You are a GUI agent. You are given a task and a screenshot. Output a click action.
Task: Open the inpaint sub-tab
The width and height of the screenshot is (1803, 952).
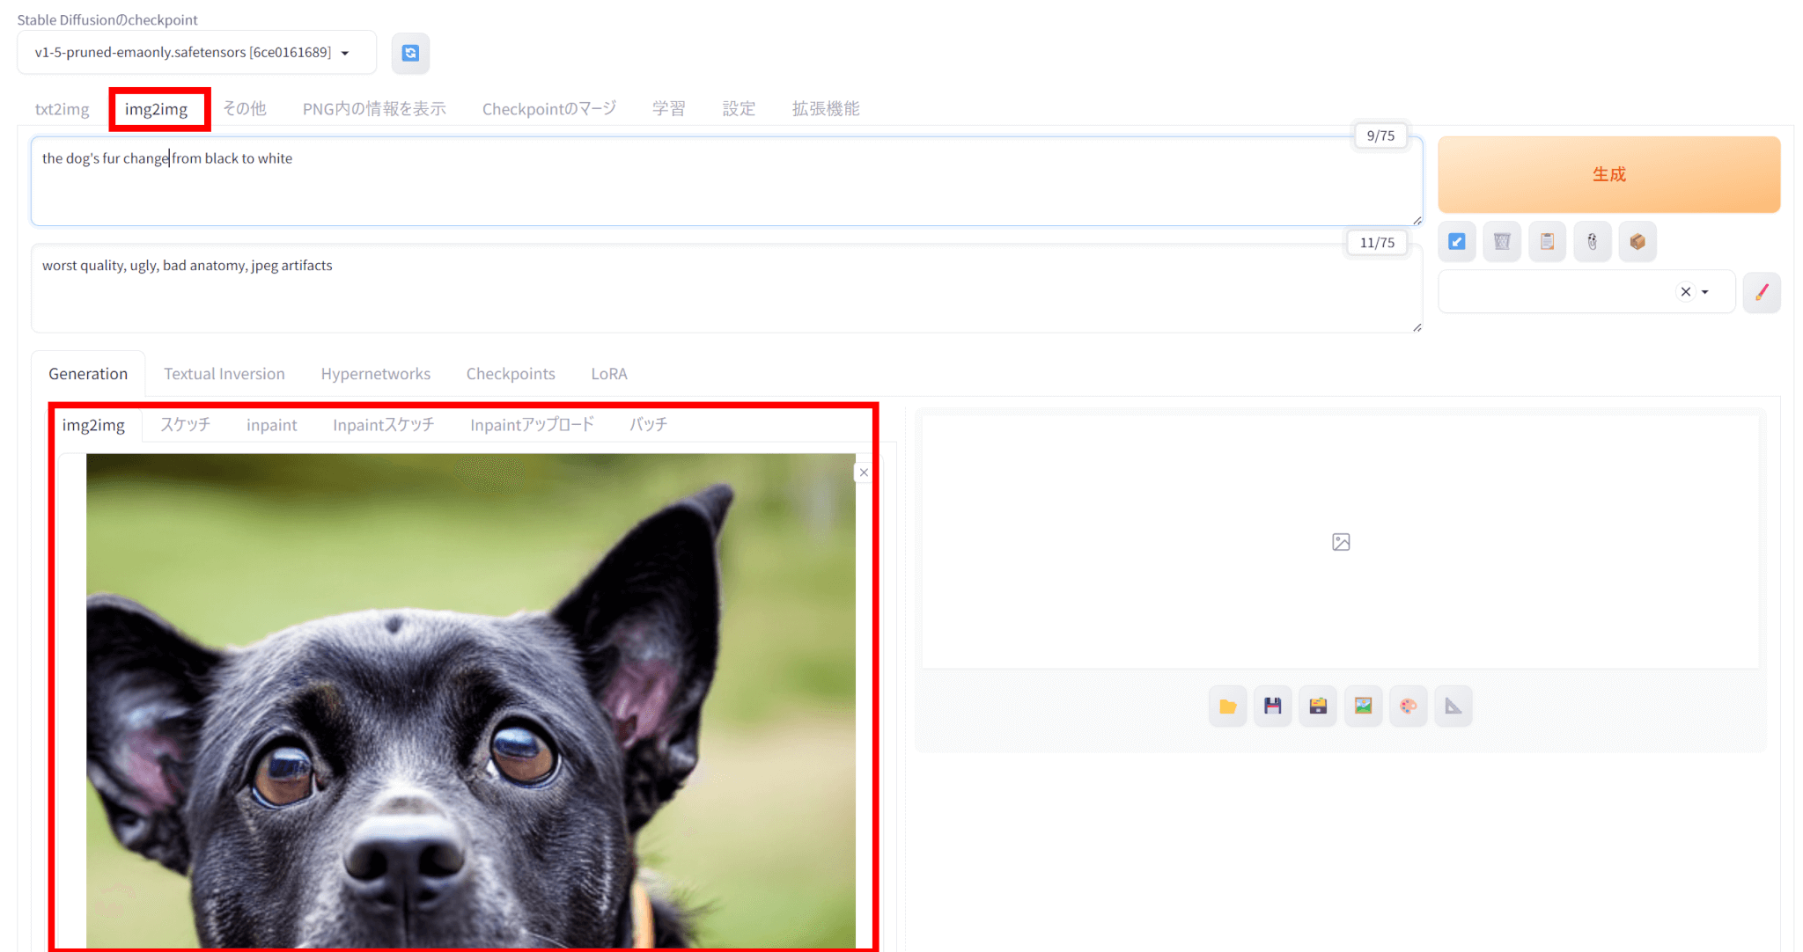271,425
